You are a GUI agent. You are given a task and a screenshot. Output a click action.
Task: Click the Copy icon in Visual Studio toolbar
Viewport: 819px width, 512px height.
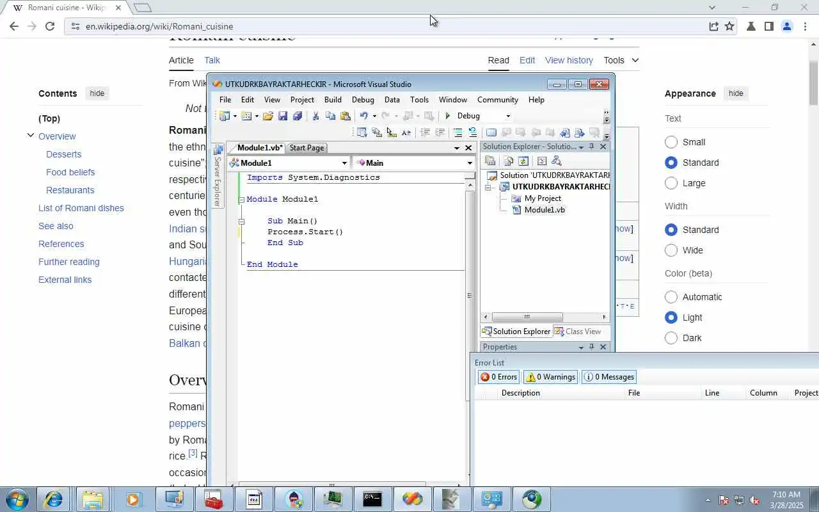330,116
